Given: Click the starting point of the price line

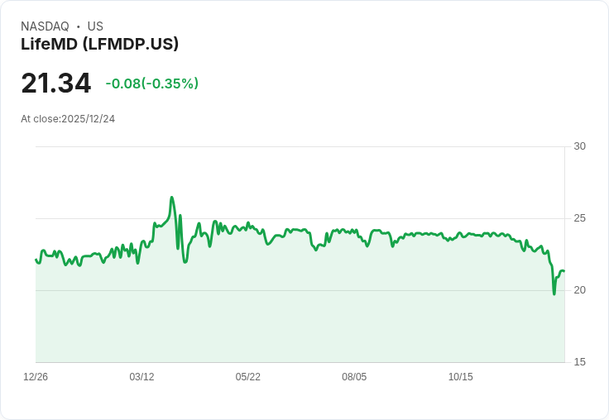Looking at the screenshot, I should (x=36, y=260).
